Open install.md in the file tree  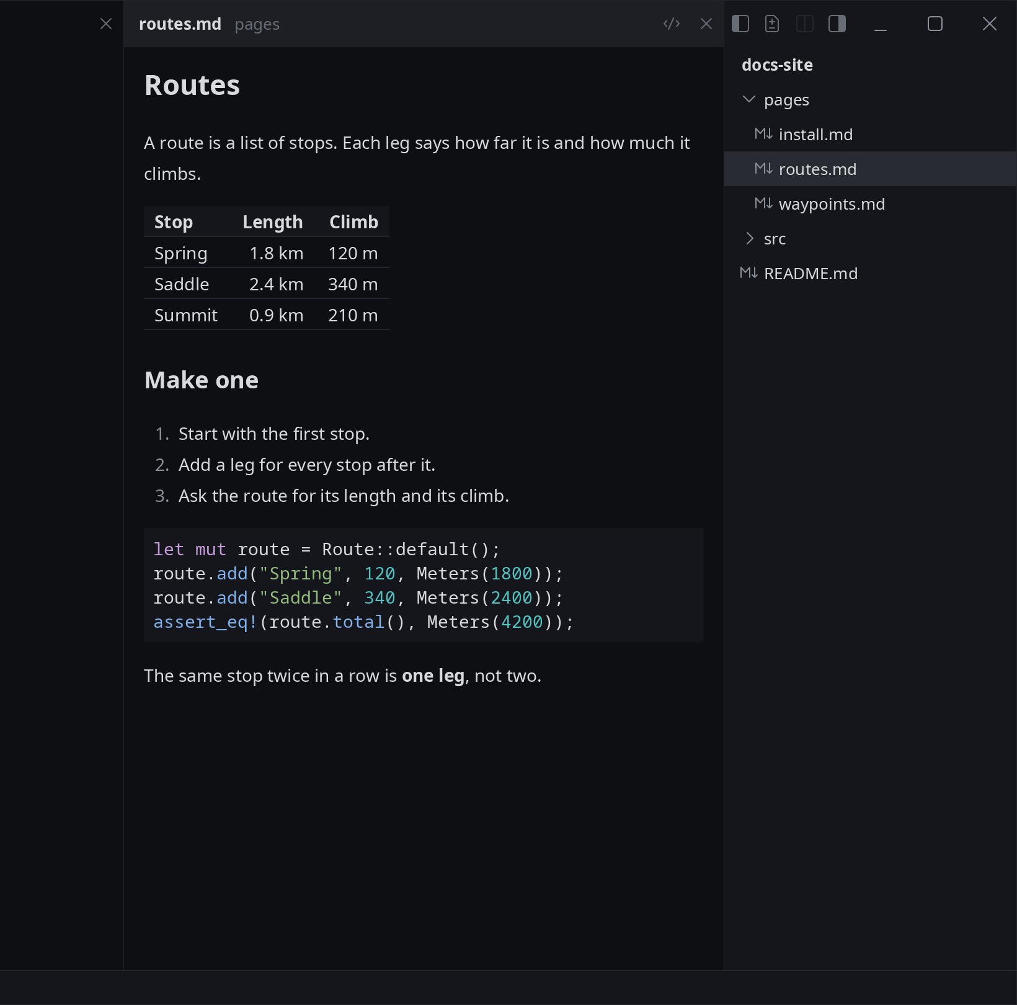(x=870, y=134)
